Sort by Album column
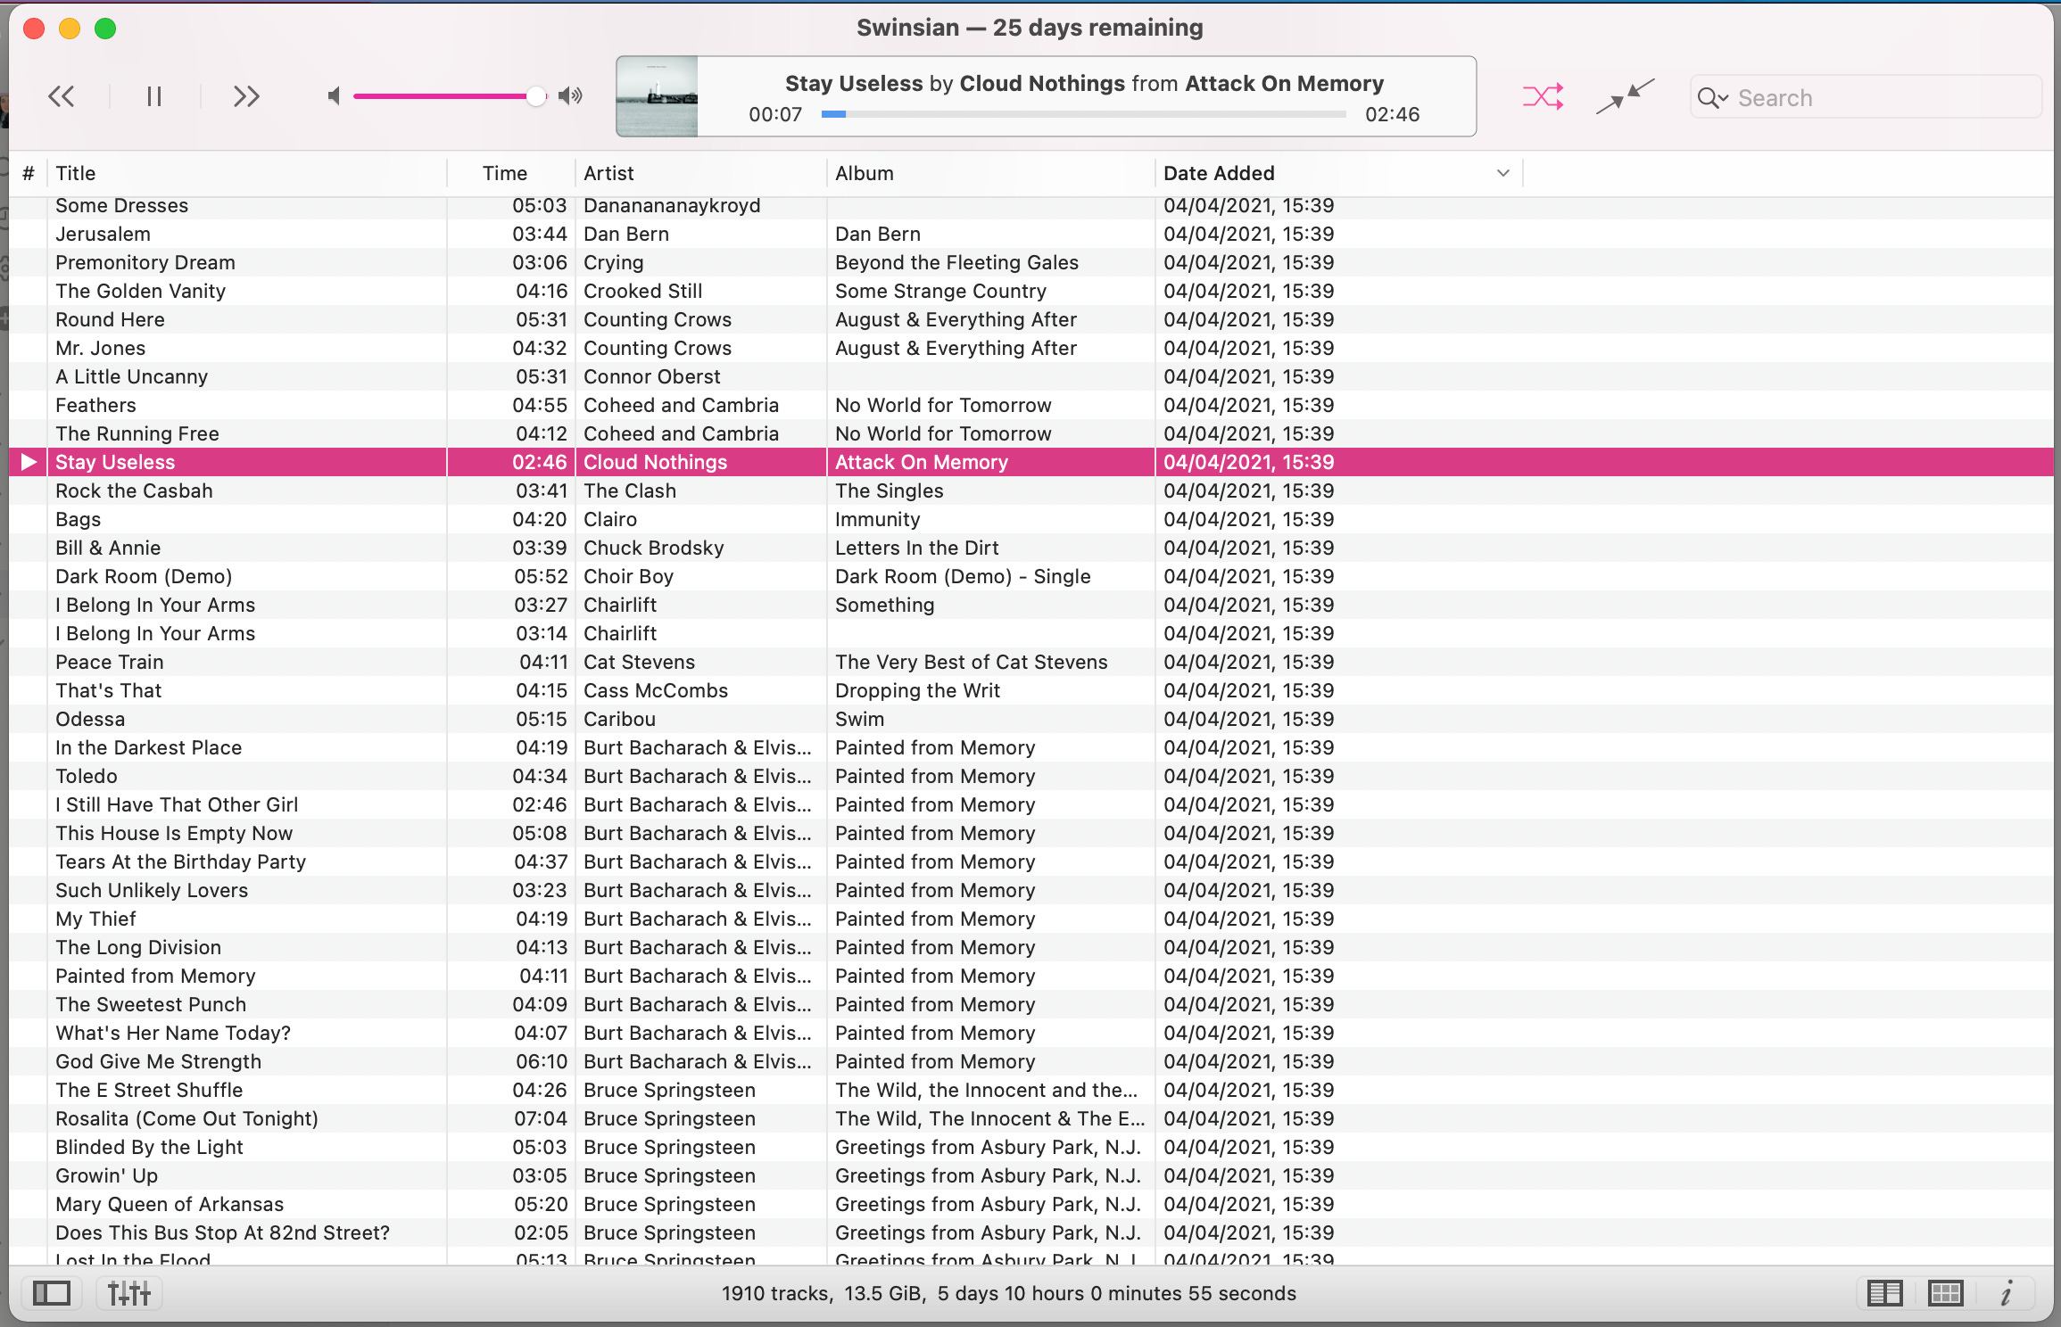 tap(990, 173)
